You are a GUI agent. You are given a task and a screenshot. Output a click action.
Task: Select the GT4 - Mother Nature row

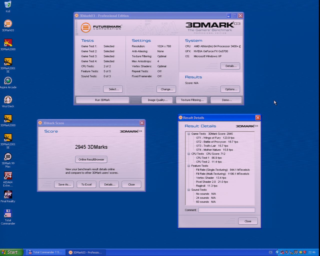pos(214,150)
